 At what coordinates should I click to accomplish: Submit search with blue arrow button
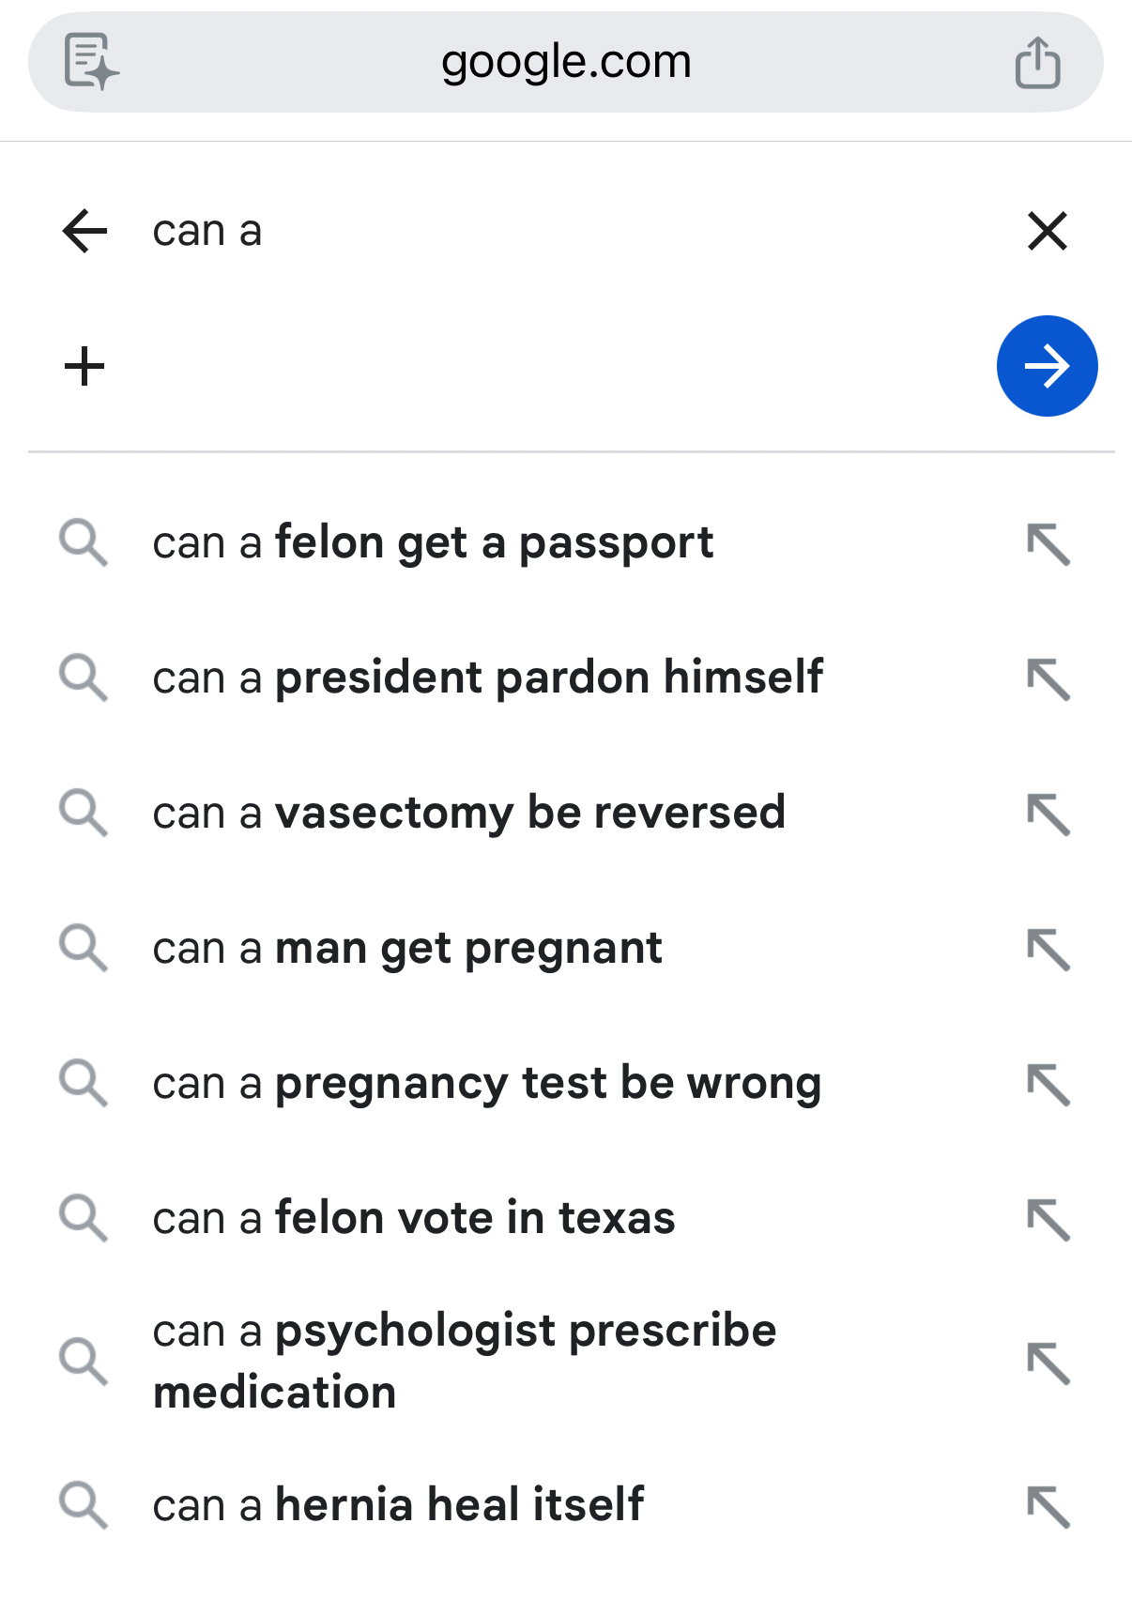click(x=1047, y=366)
